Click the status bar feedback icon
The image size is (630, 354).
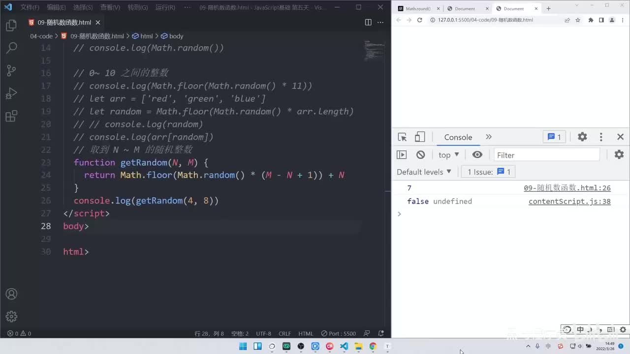[367, 333]
